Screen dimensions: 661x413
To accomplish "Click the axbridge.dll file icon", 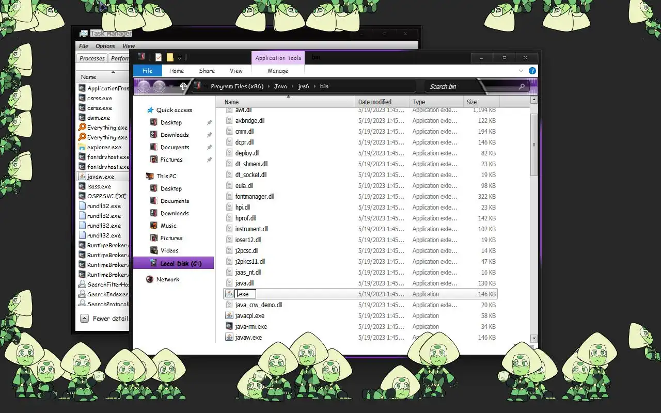I will click(230, 120).
